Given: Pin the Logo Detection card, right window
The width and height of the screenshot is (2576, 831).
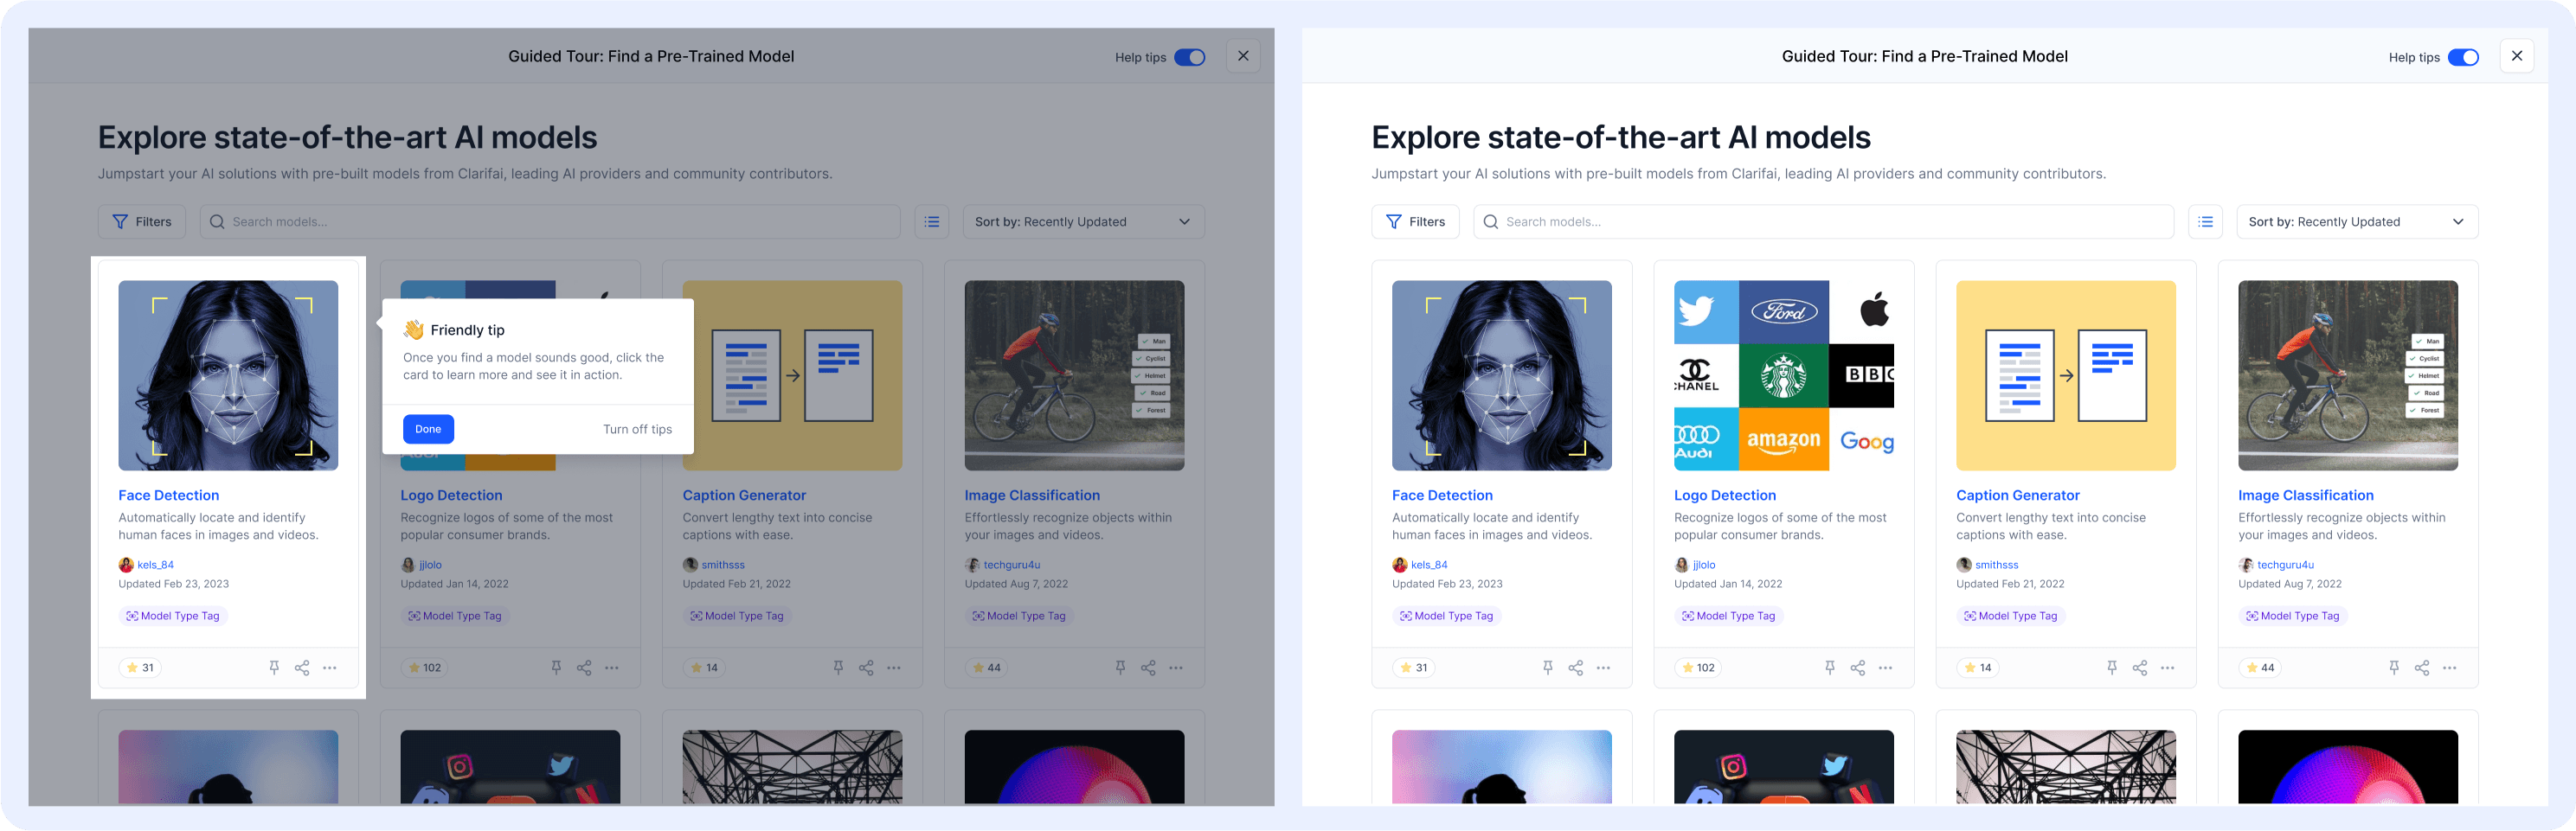Looking at the screenshot, I should coord(1830,668).
